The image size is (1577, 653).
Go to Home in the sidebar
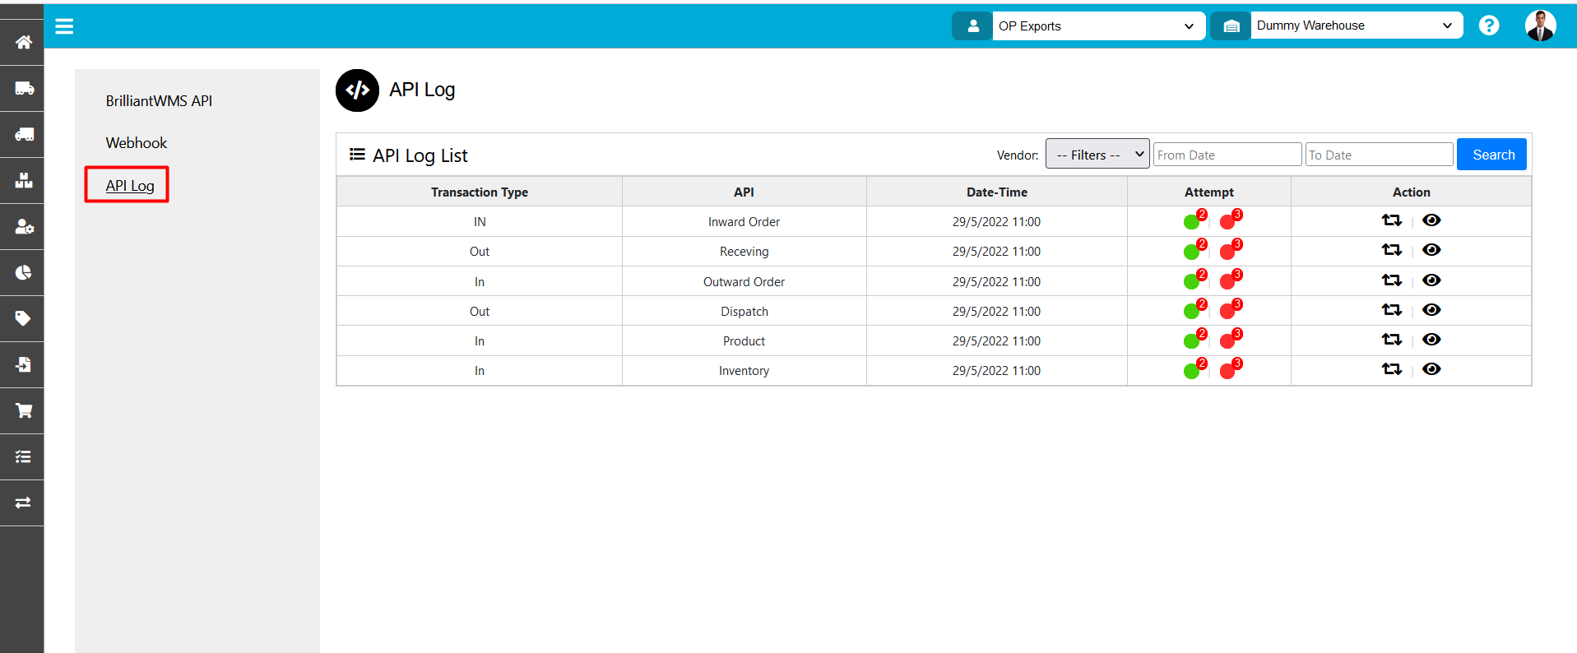pos(23,42)
